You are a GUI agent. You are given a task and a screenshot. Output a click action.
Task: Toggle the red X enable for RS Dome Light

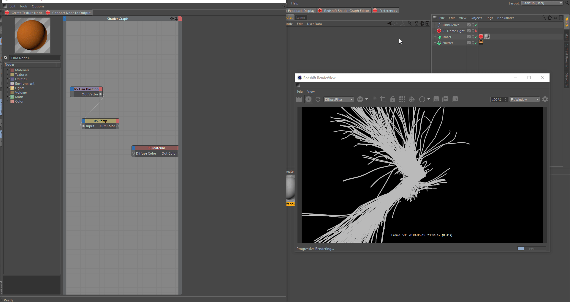click(x=476, y=31)
